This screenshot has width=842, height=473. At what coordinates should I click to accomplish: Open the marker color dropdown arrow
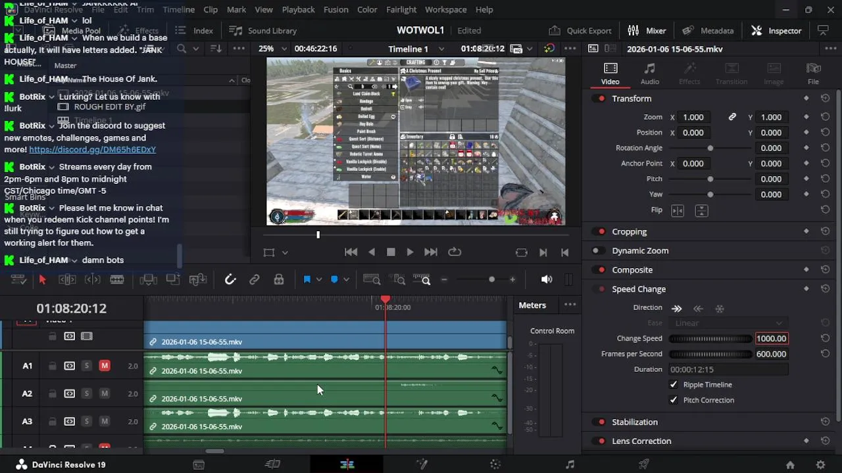[346, 280]
